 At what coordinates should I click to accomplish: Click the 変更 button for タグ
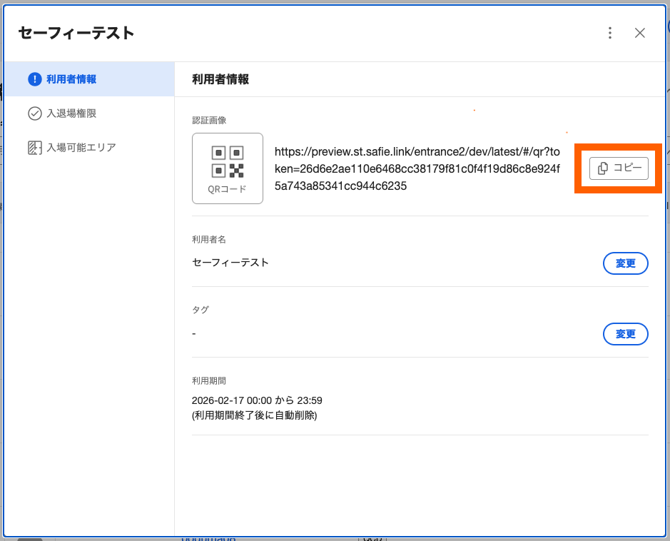click(x=626, y=334)
